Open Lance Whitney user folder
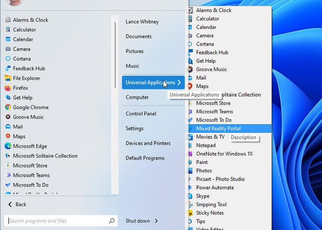Image resolution: width=322 pixels, height=230 pixels. pos(142,22)
